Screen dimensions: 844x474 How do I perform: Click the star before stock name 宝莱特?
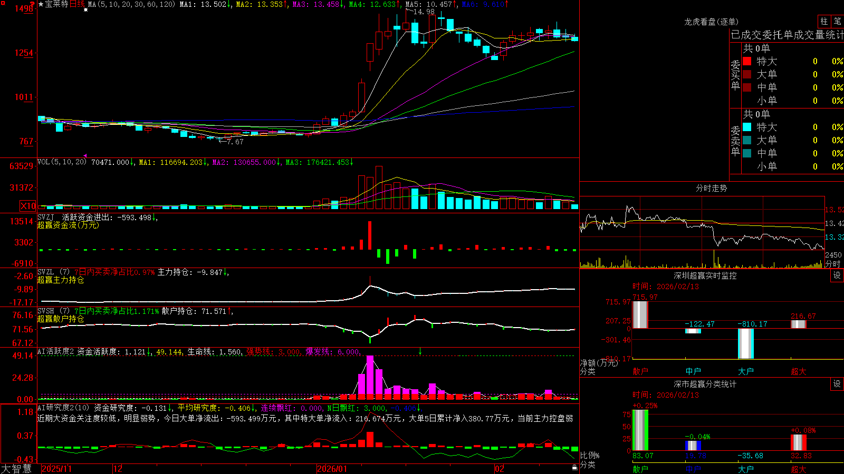point(41,4)
